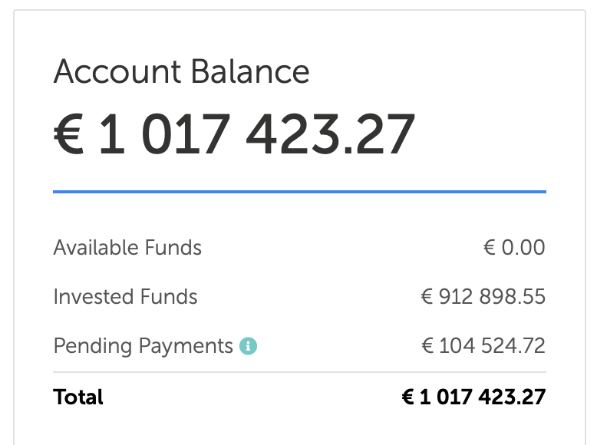Click the Available Funds label
Viewport: 597px width, 445px height.
[127, 248]
